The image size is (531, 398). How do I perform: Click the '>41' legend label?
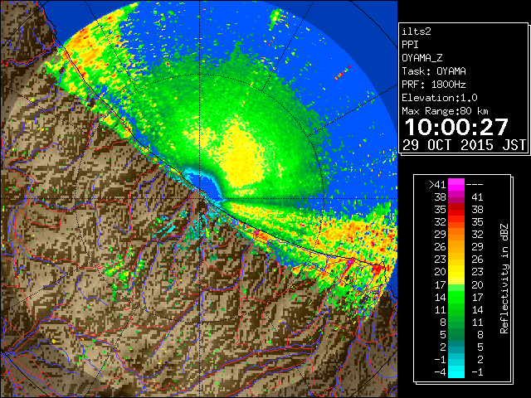click(x=437, y=184)
